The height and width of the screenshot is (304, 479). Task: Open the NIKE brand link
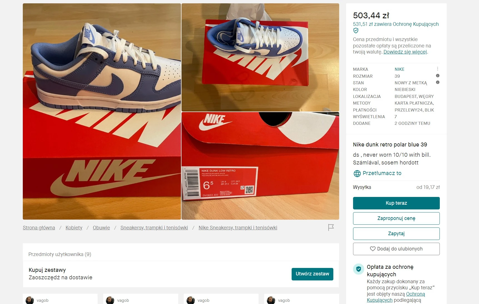(x=399, y=69)
